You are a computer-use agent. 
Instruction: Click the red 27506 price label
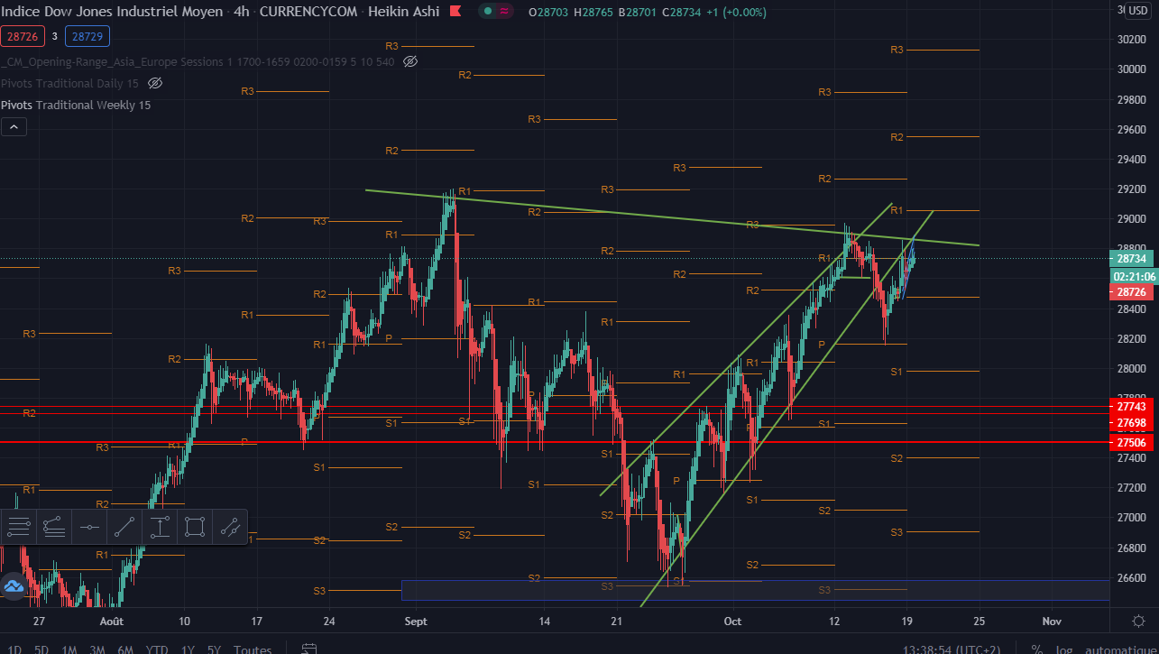tap(1130, 442)
